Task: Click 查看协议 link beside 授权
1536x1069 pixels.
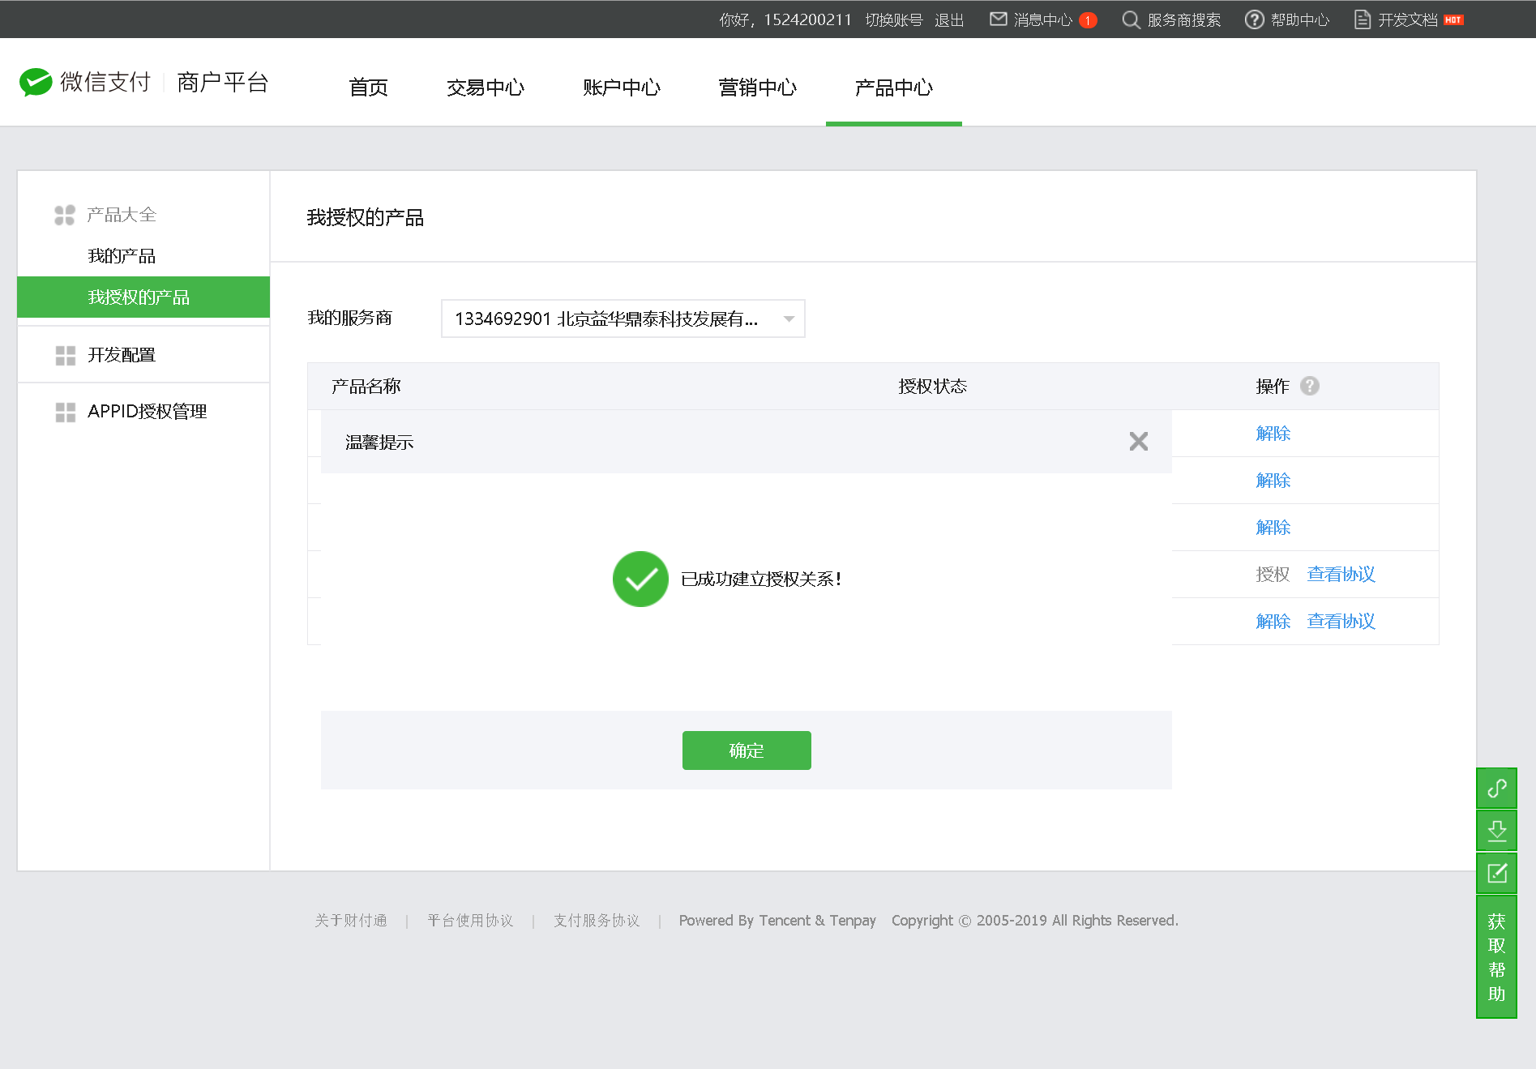Action: point(1341,574)
